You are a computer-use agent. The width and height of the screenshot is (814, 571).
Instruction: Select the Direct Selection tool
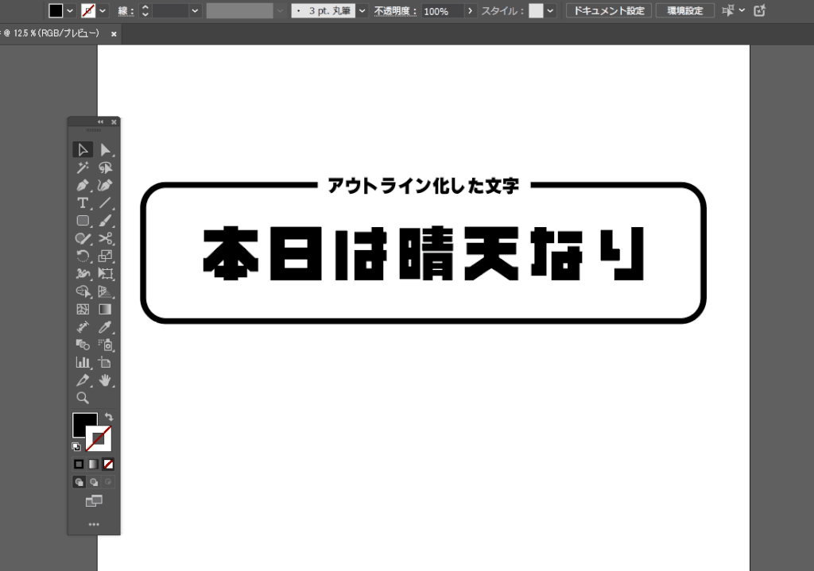(x=106, y=150)
